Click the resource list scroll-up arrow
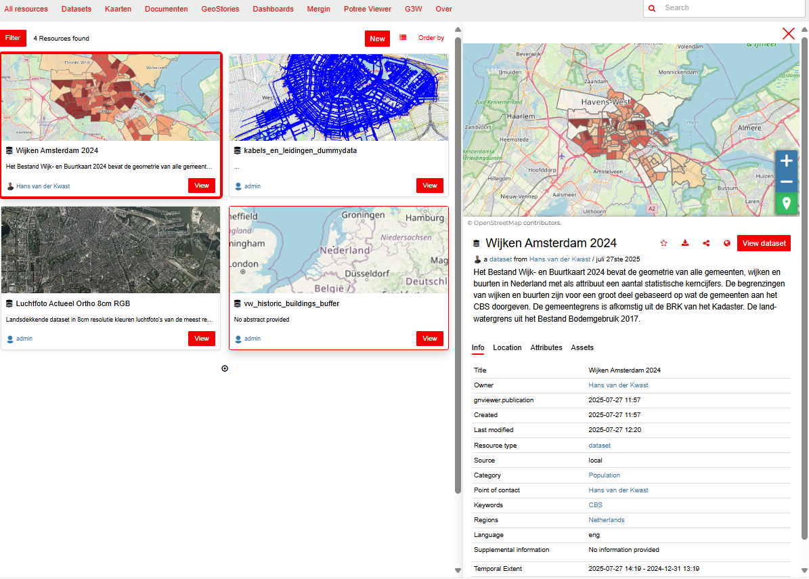 coord(458,29)
